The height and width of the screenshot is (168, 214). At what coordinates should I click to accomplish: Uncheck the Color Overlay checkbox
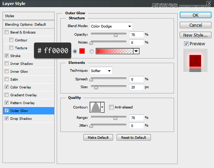(6, 87)
